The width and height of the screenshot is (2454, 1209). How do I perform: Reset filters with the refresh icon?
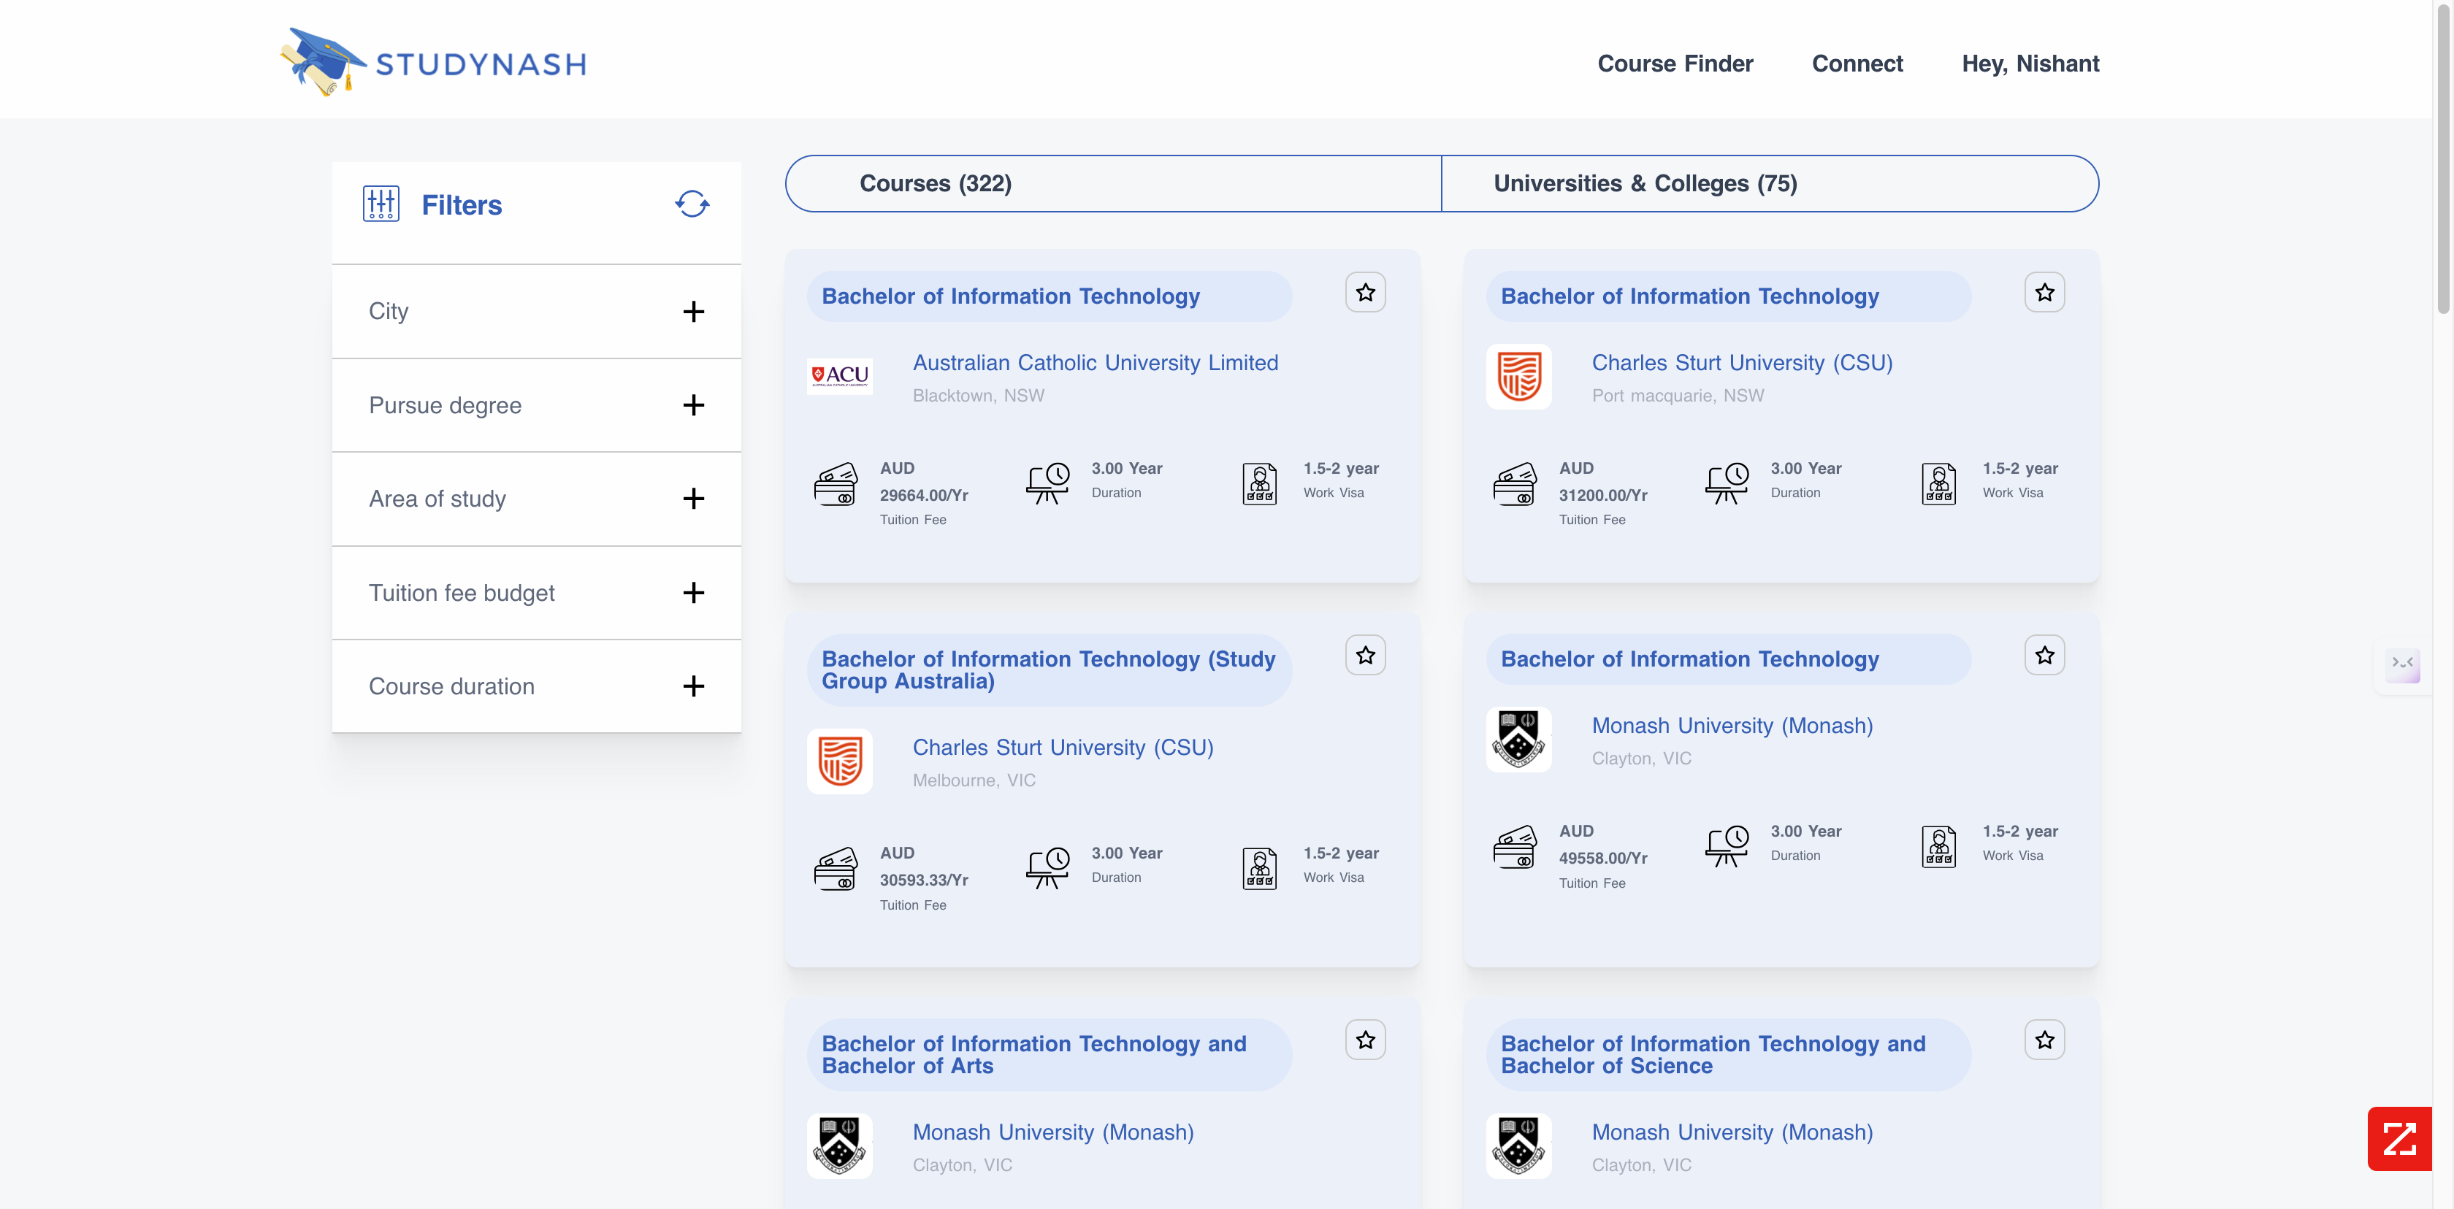click(x=692, y=204)
